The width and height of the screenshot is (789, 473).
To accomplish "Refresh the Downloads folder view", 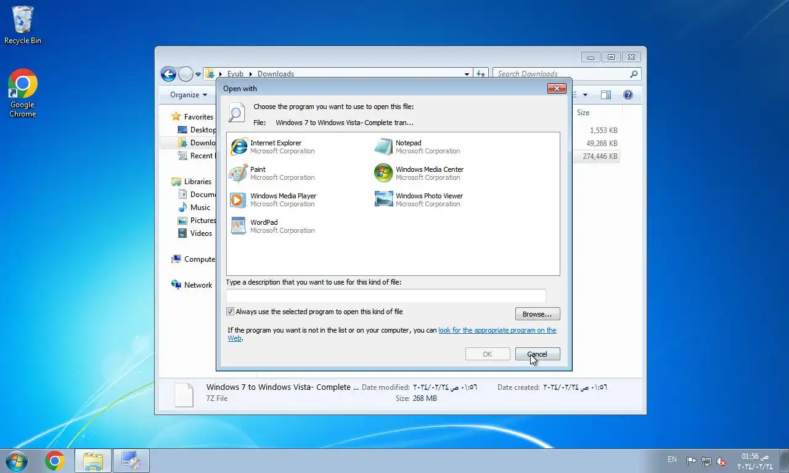I will pyautogui.click(x=481, y=74).
